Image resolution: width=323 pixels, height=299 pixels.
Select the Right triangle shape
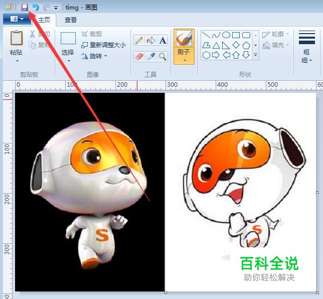pyautogui.click(x=226, y=45)
